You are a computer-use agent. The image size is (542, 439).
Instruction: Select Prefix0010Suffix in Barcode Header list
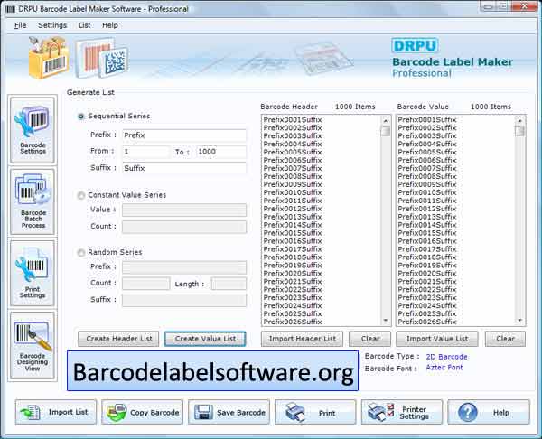(293, 192)
